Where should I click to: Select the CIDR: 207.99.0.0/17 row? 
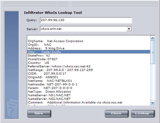pos(89,74)
